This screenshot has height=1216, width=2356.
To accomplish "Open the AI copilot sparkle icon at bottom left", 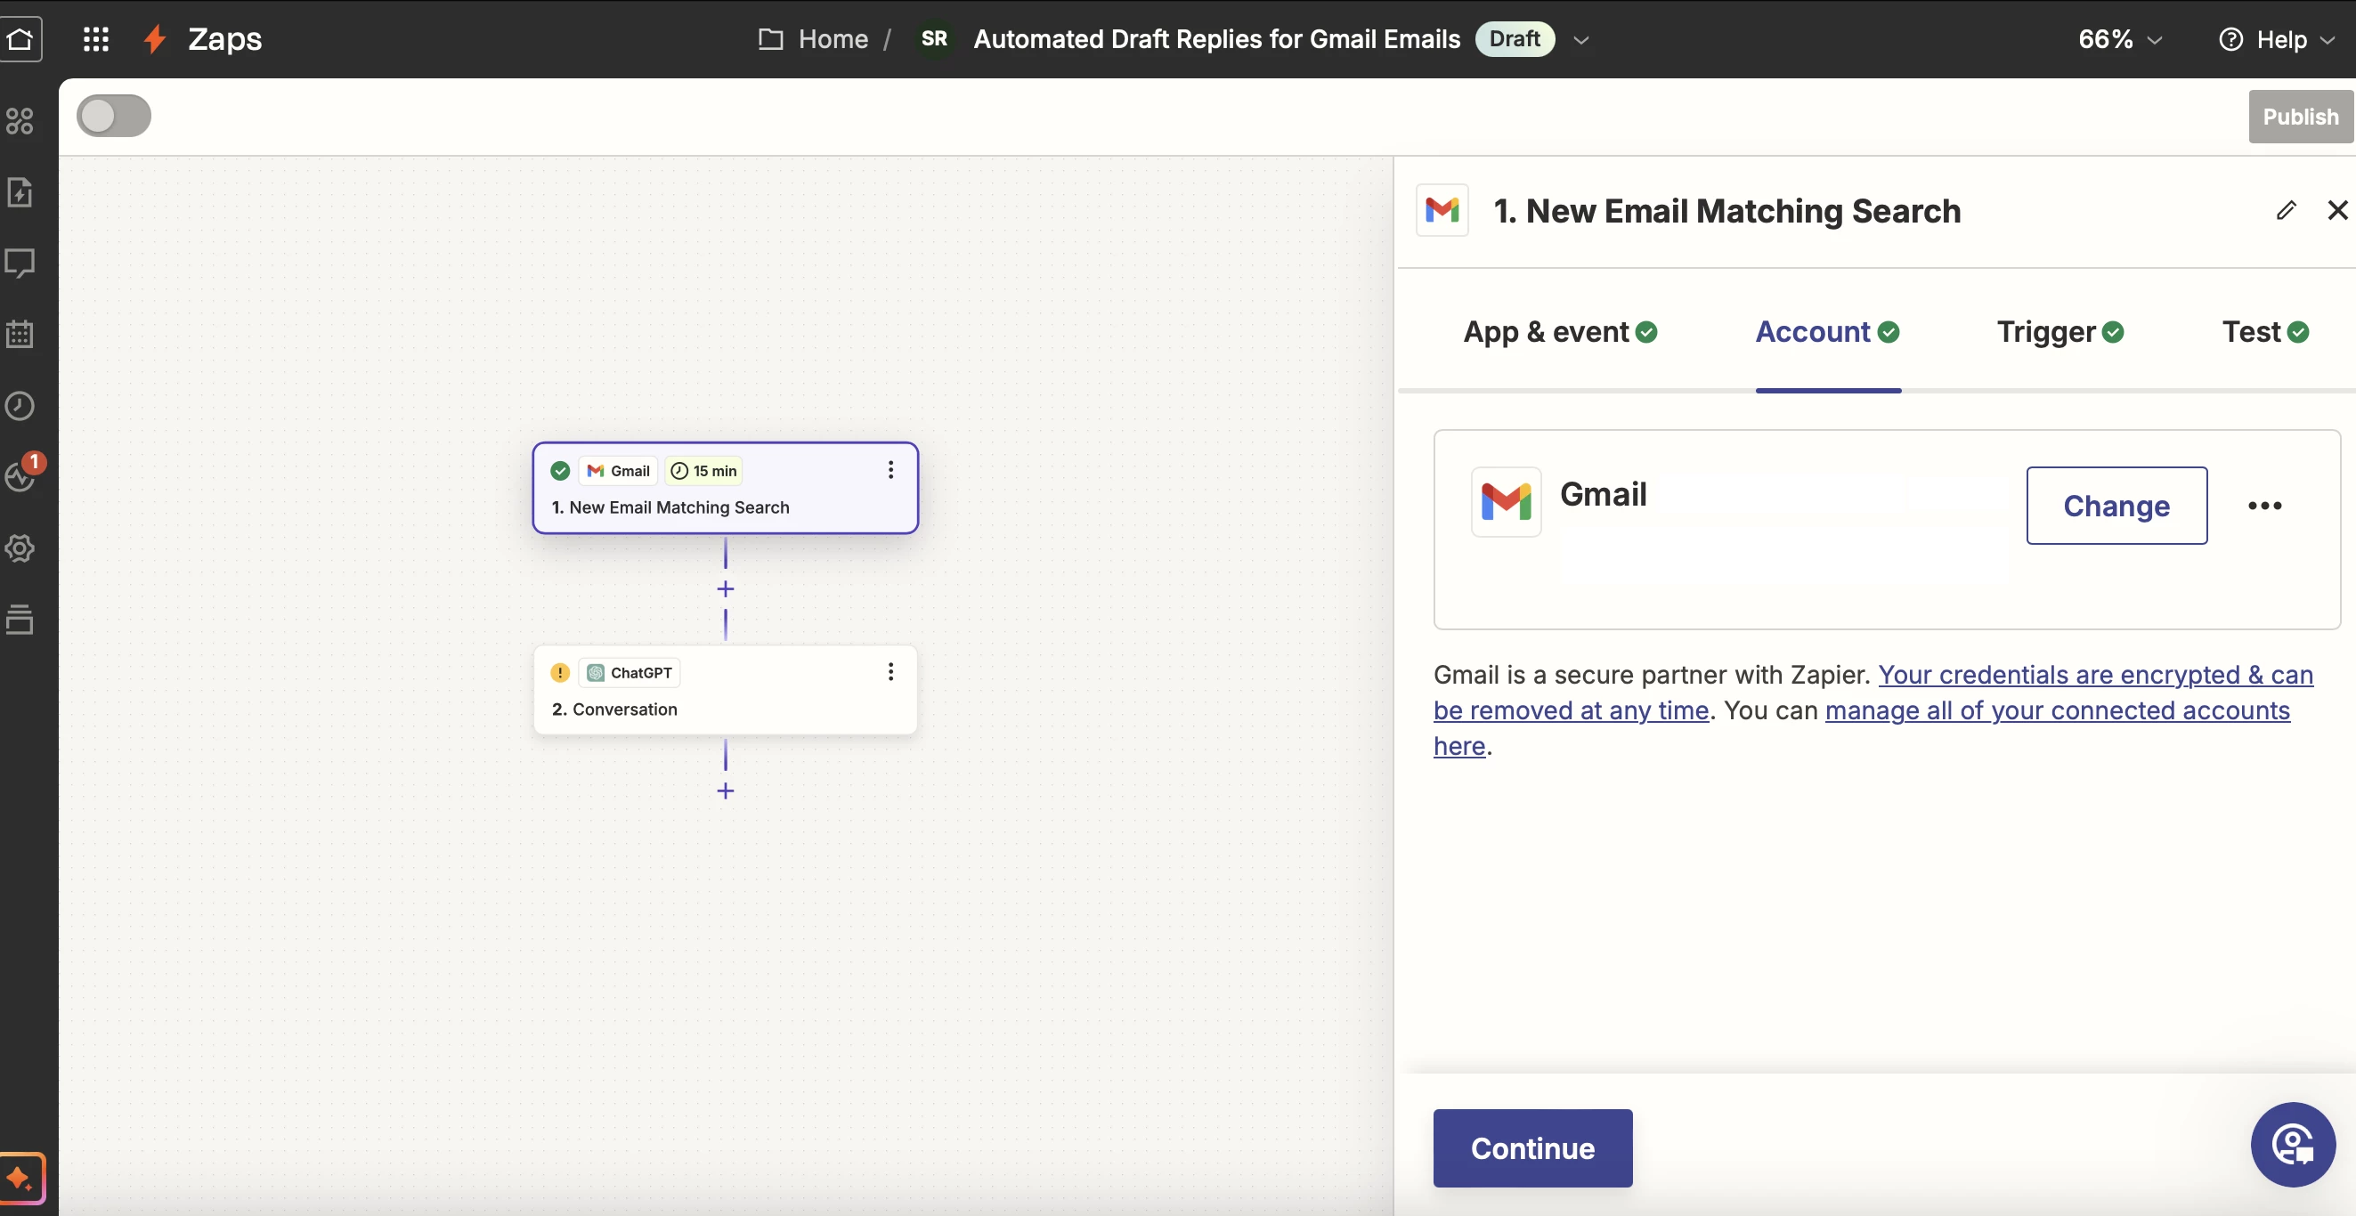I will (x=20, y=1178).
